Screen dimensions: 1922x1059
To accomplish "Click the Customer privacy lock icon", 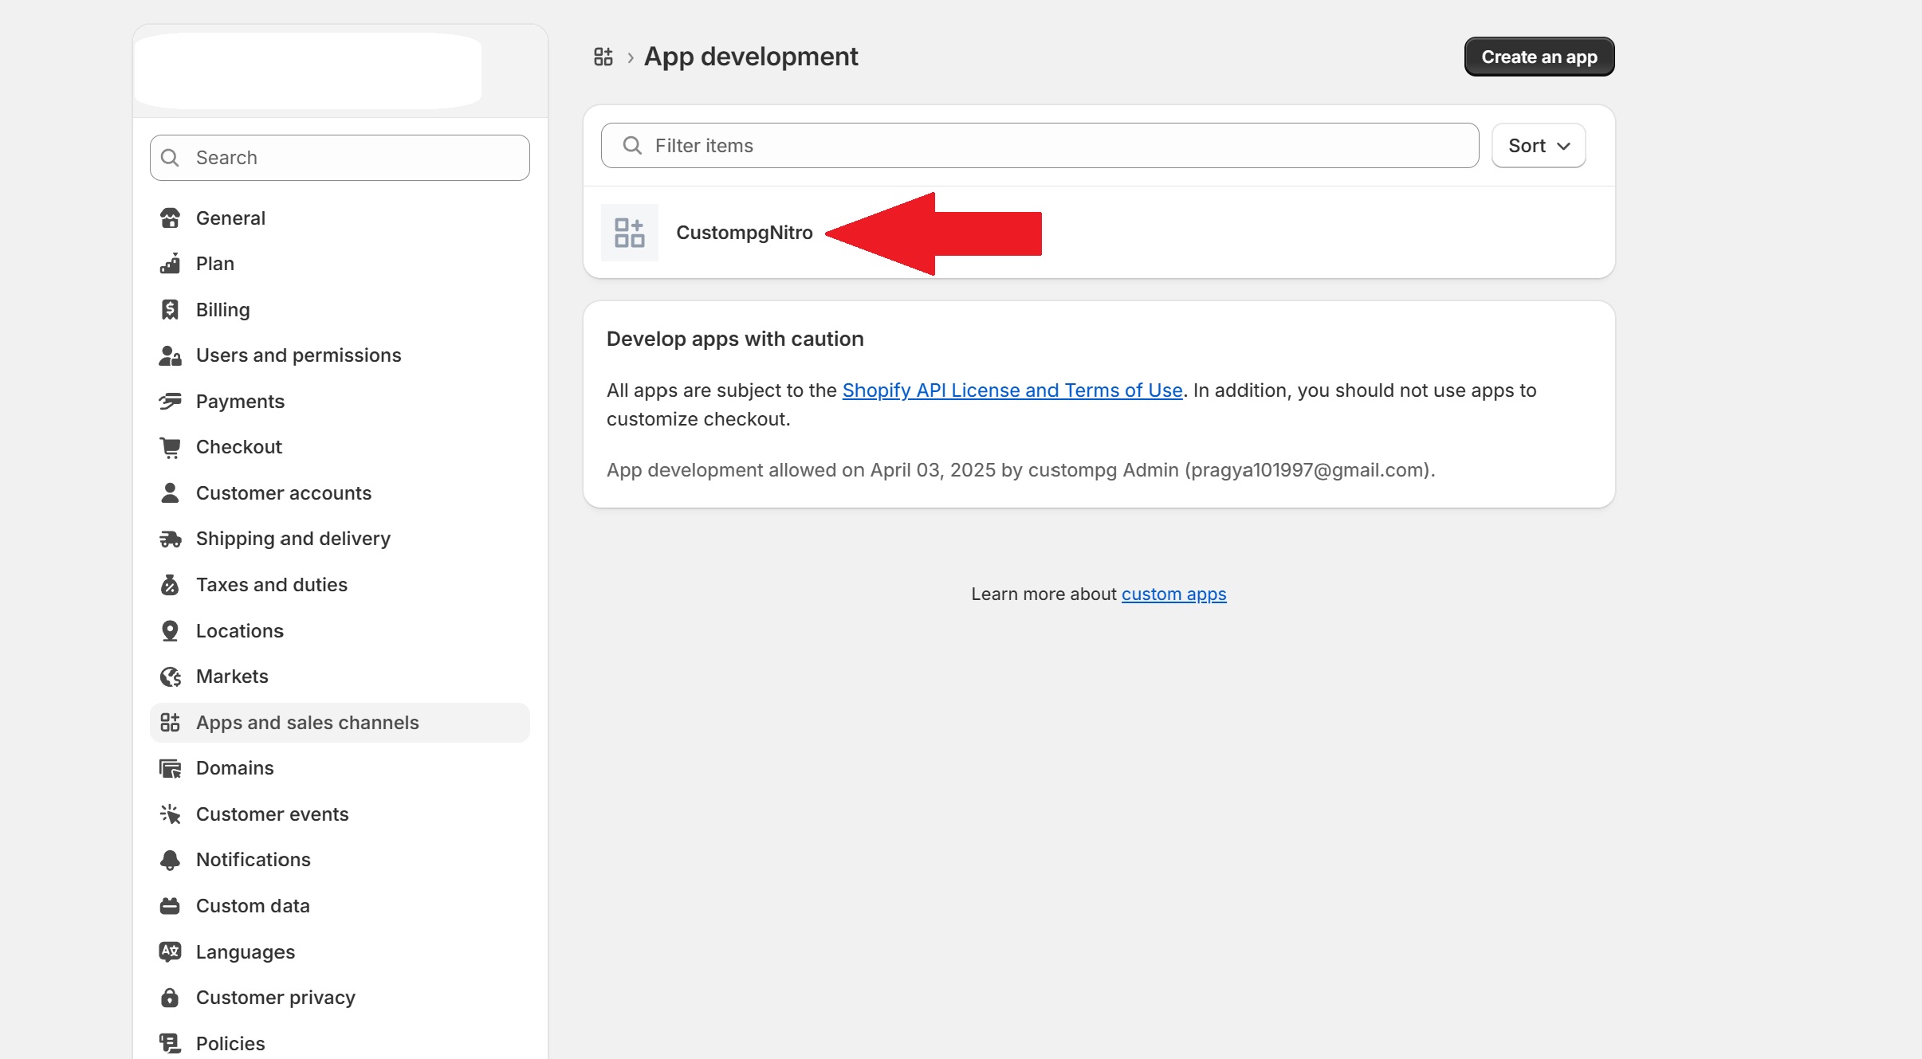I will tap(170, 998).
